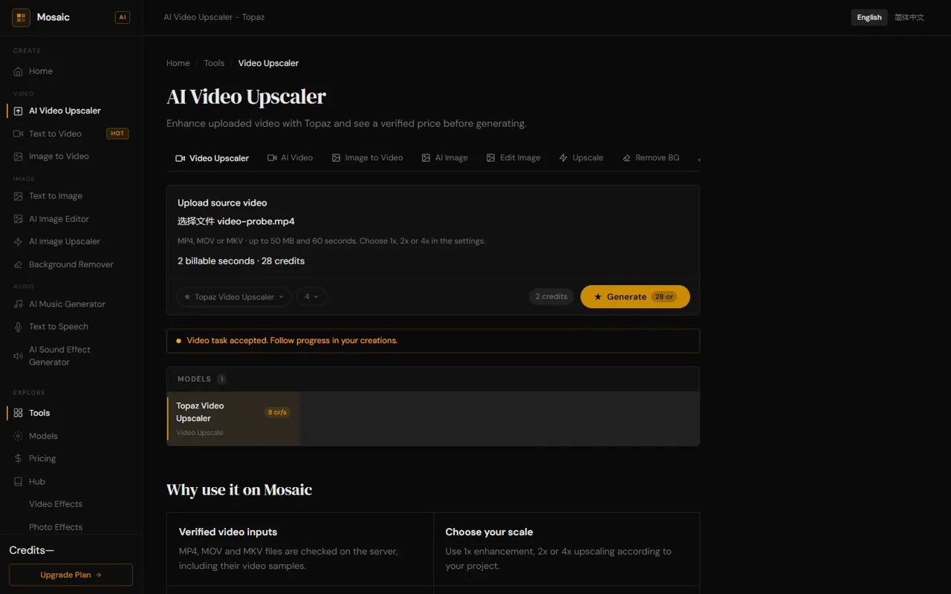Open the Remove BG tab
Image resolution: width=951 pixels, height=594 pixels.
tap(651, 158)
